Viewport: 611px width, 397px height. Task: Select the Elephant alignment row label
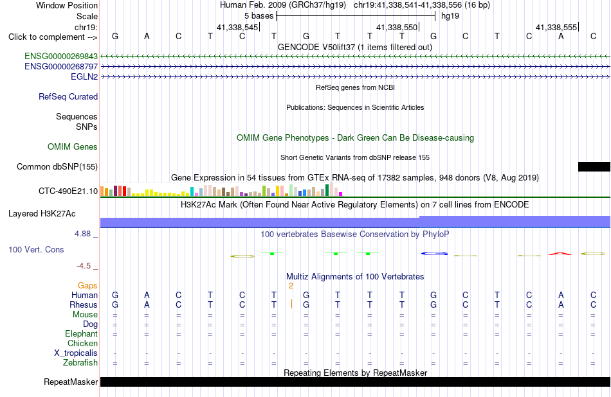coord(81,334)
